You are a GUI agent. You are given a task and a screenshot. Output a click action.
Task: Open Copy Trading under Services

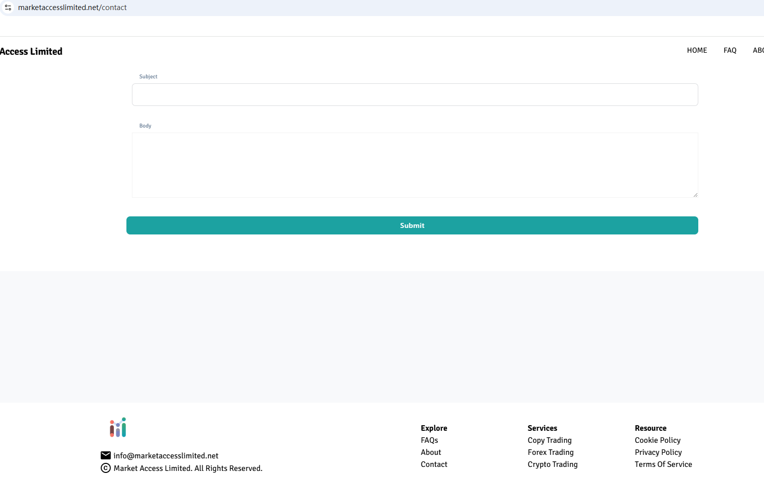549,440
